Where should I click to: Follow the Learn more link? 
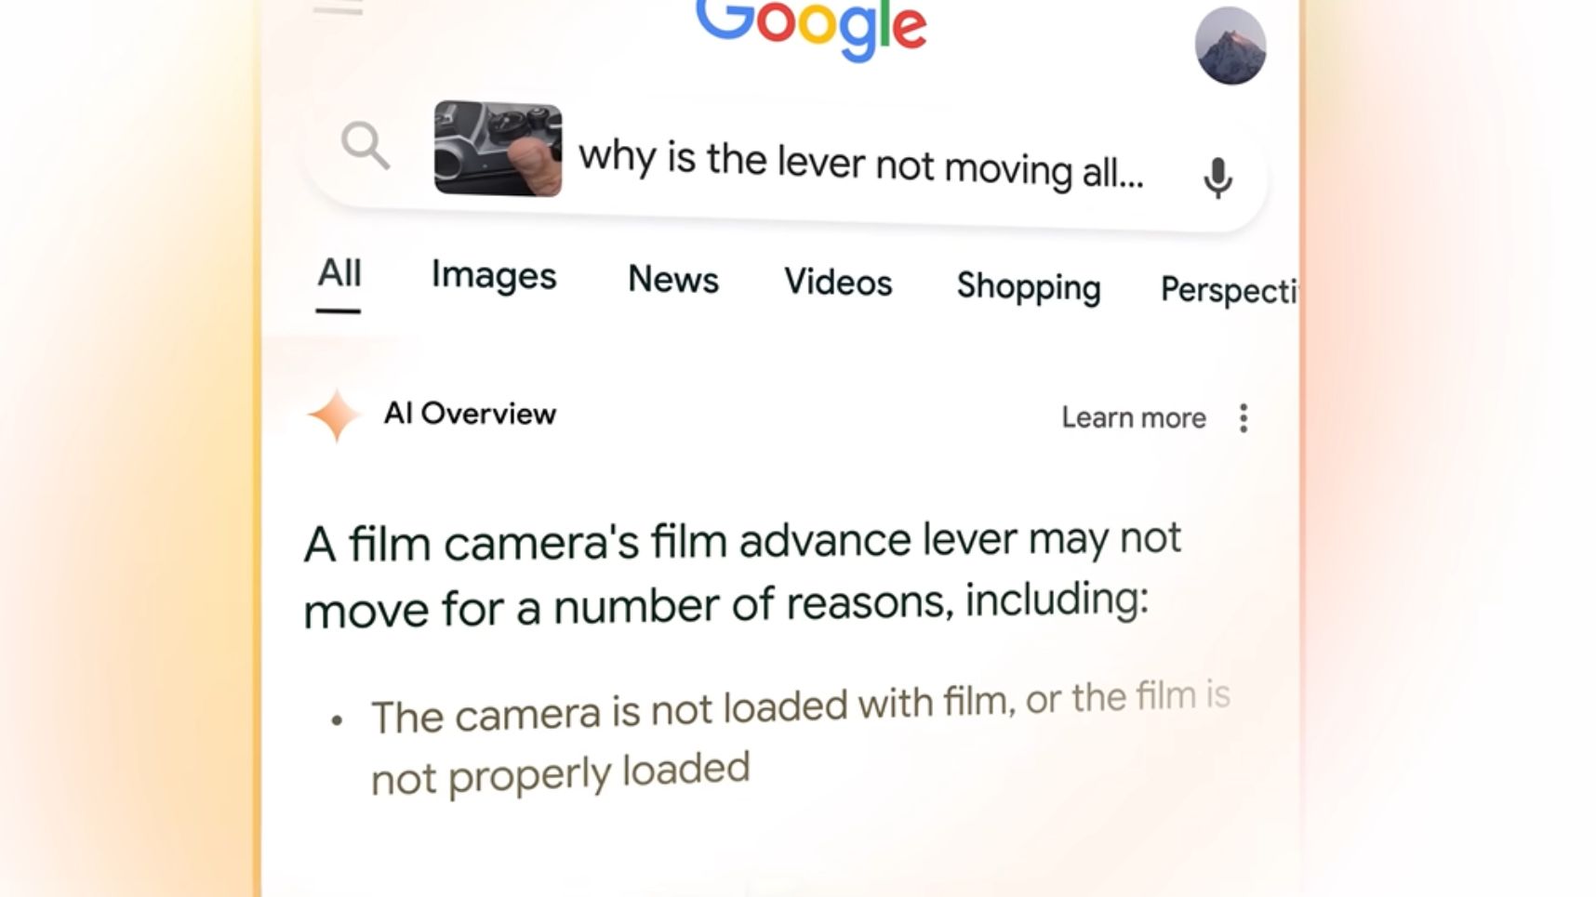coord(1134,418)
